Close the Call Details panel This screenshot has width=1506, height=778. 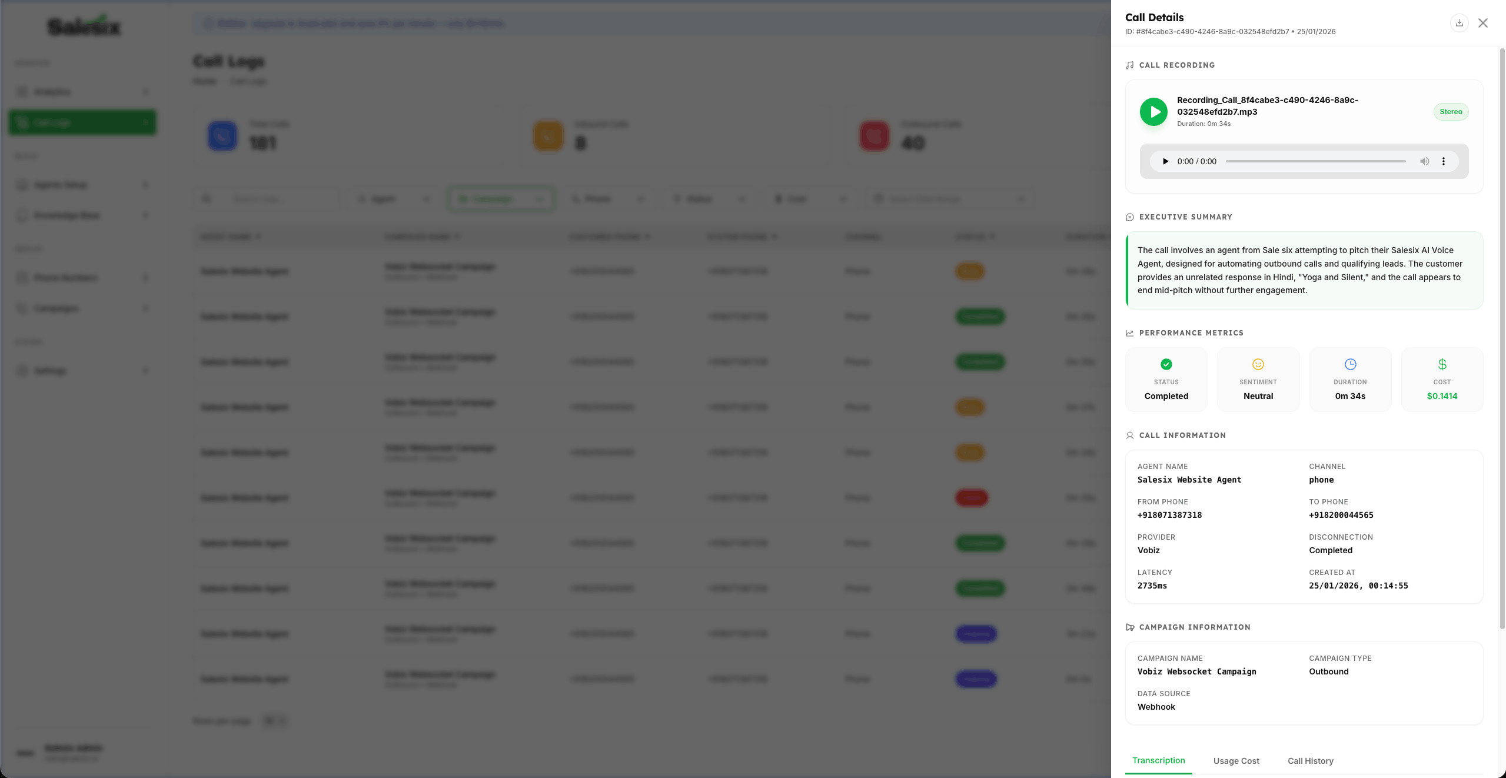click(1482, 23)
